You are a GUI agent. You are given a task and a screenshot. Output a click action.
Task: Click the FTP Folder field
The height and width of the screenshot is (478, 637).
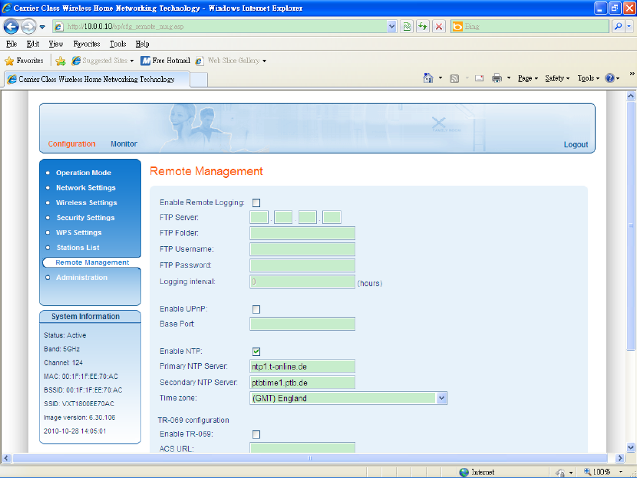pos(302,233)
